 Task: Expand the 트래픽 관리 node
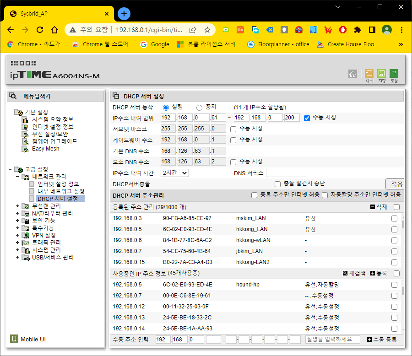(17, 243)
